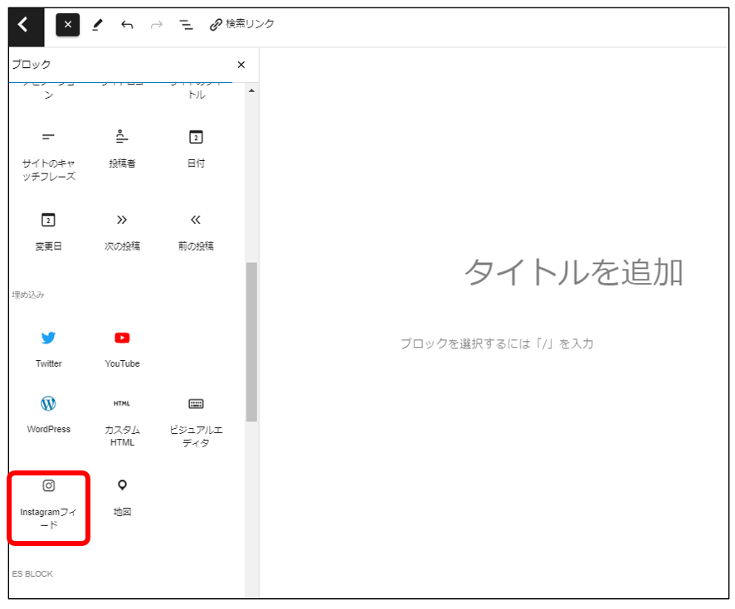Add a Twitter embed block
Screen dimensions: 735x609
48,348
